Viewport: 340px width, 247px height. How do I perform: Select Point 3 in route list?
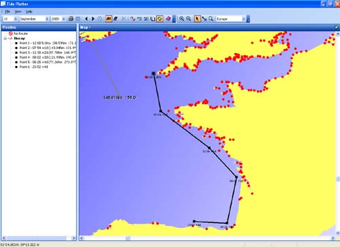tap(45, 52)
